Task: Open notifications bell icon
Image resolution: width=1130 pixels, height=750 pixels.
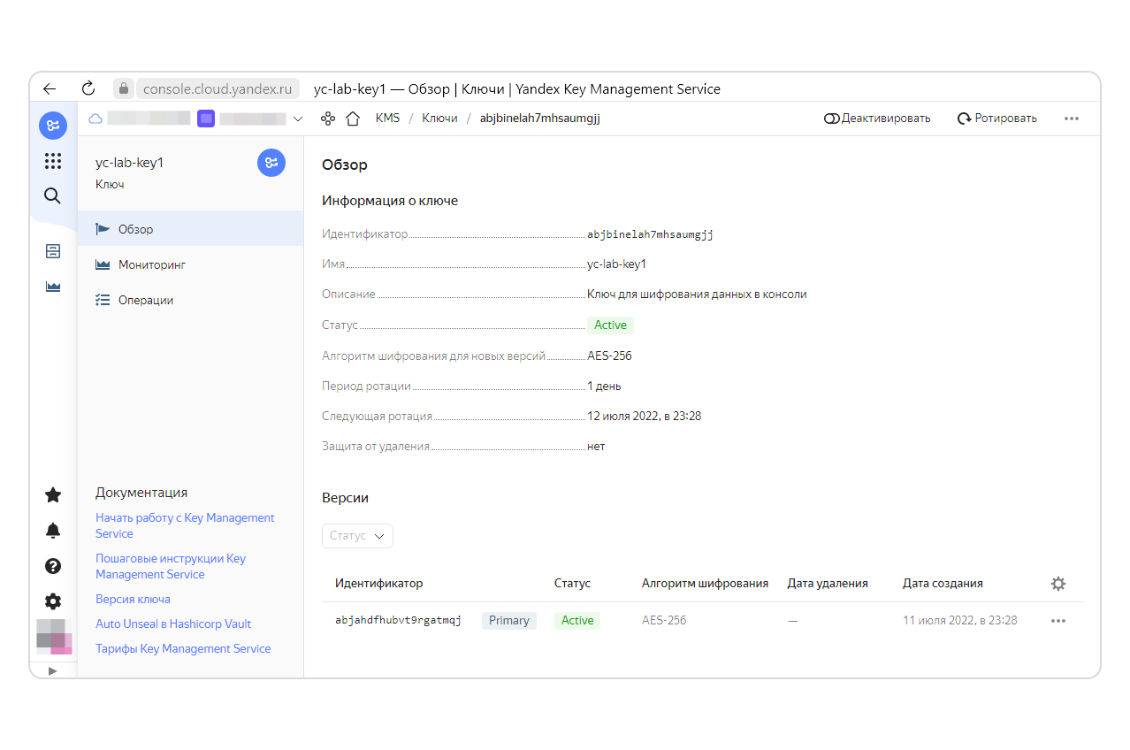Action: tap(53, 530)
